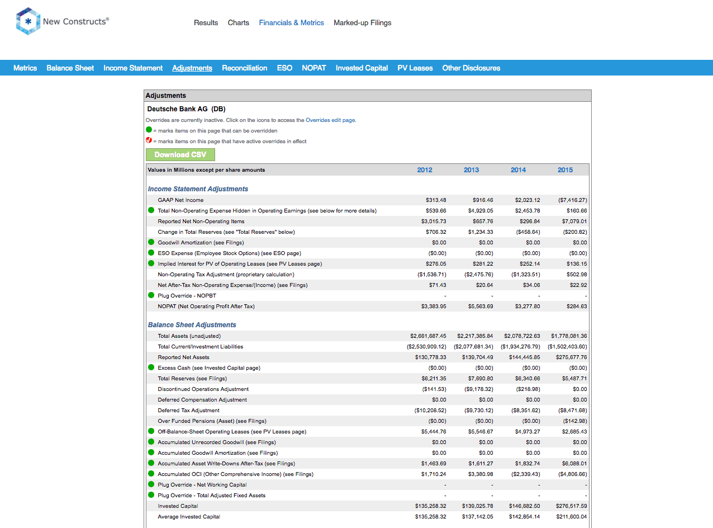Click the NOPAT 2012 value $3,383.95
The height and width of the screenshot is (528, 713).
pos(434,306)
